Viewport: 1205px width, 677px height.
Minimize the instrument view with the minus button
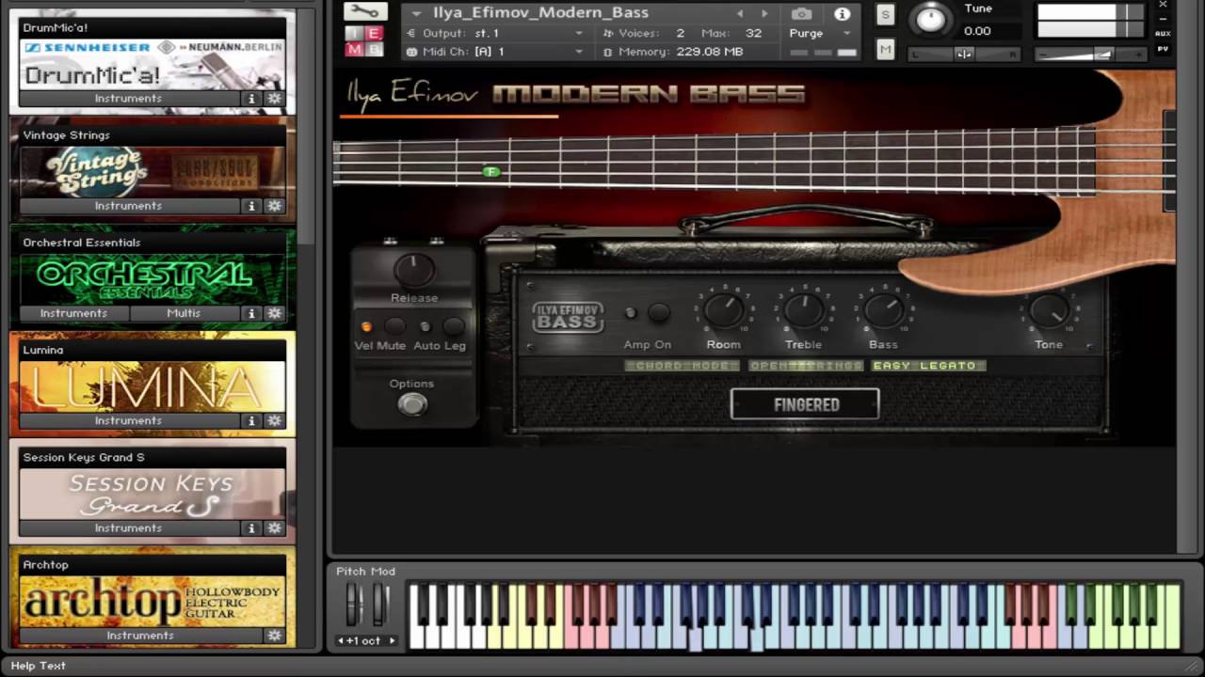[x=1164, y=19]
